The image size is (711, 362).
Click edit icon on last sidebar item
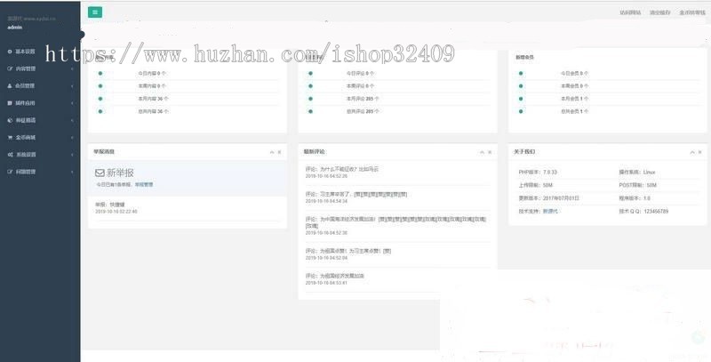click(x=10, y=172)
